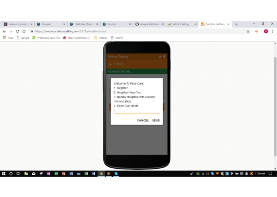This screenshot has height=197, width=277.
Task: Launch Excel from the taskbar
Action: click(x=56, y=173)
